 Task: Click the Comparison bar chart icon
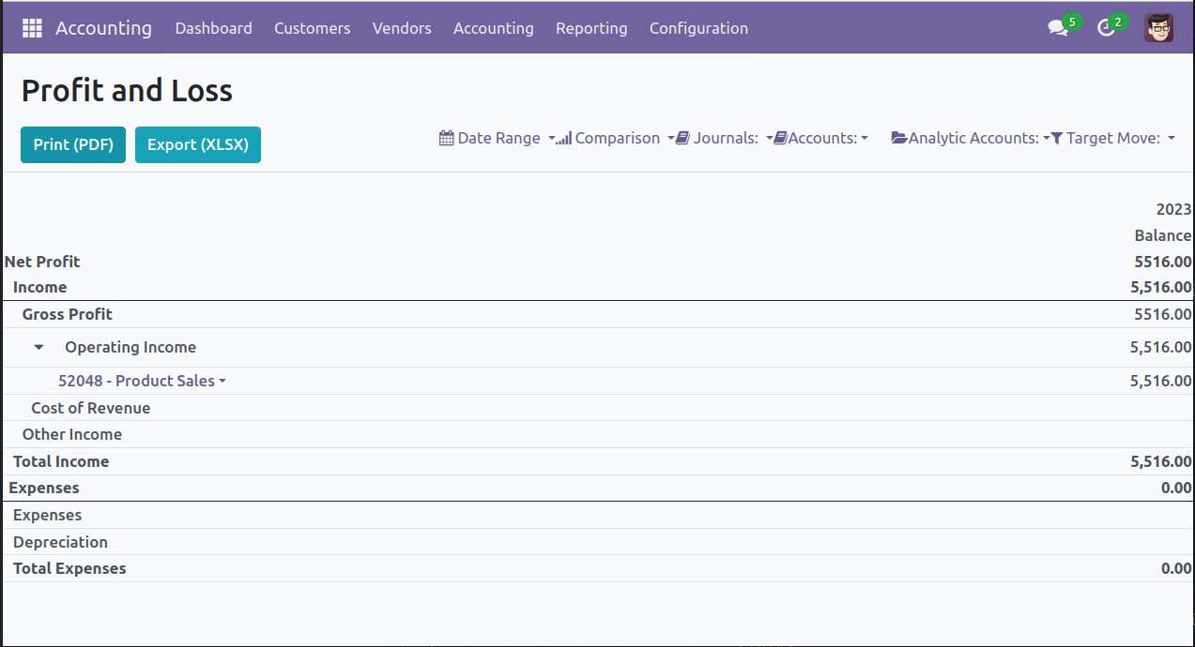click(564, 138)
